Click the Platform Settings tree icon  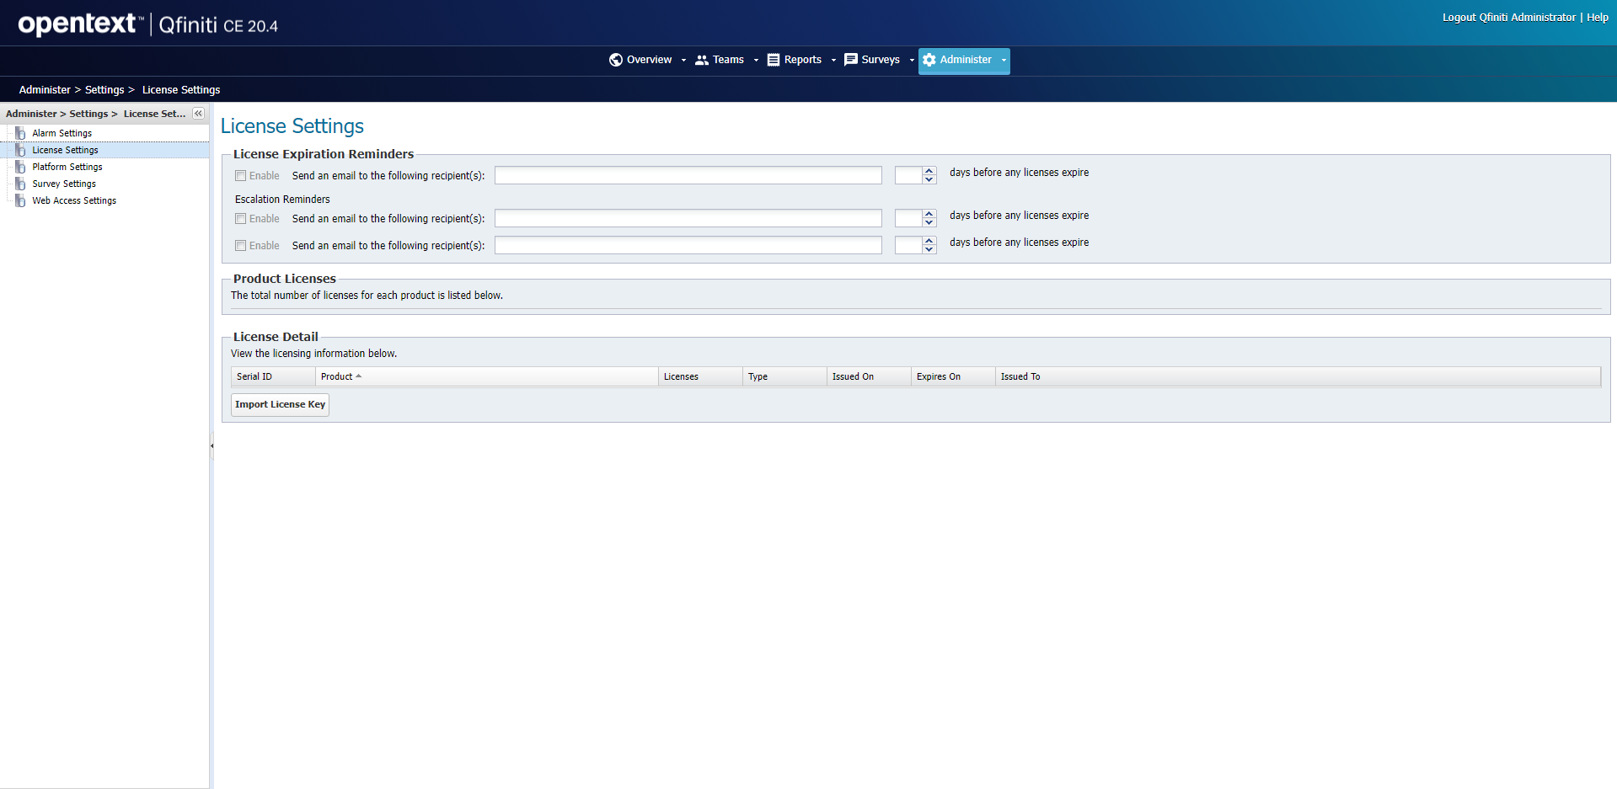click(x=19, y=166)
